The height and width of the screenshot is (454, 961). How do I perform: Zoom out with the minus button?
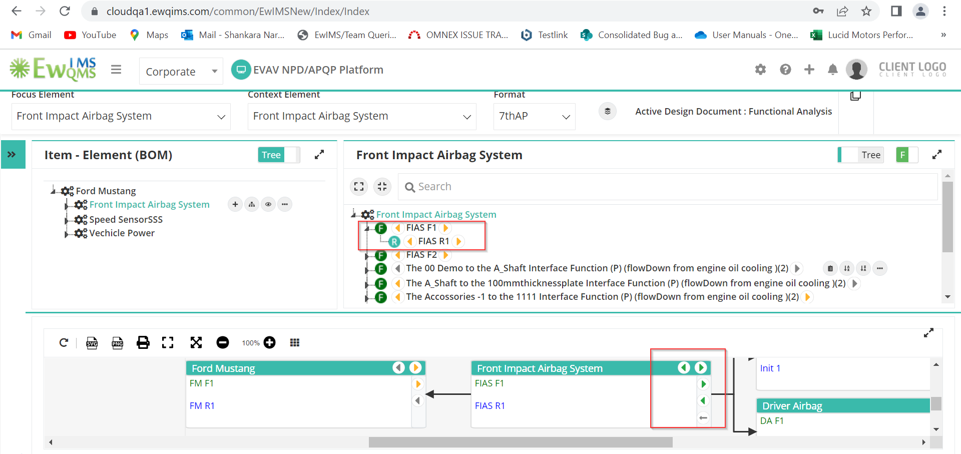pyautogui.click(x=223, y=342)
